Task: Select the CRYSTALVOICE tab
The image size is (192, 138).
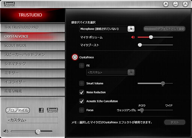Action: (33, 36)
